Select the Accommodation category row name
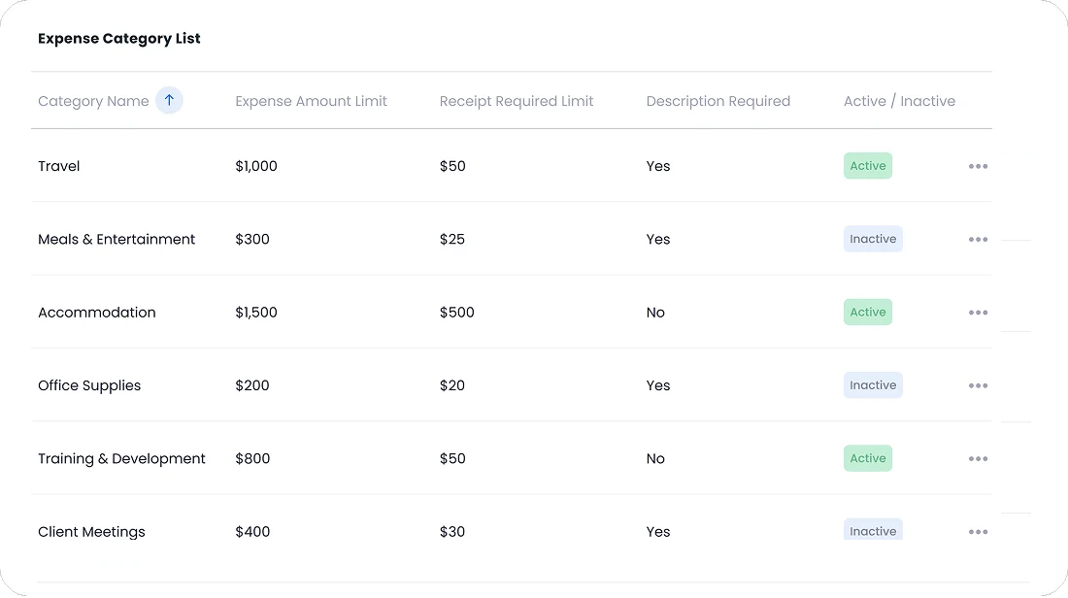This screenshot has width=1068, height=598. 97,313
